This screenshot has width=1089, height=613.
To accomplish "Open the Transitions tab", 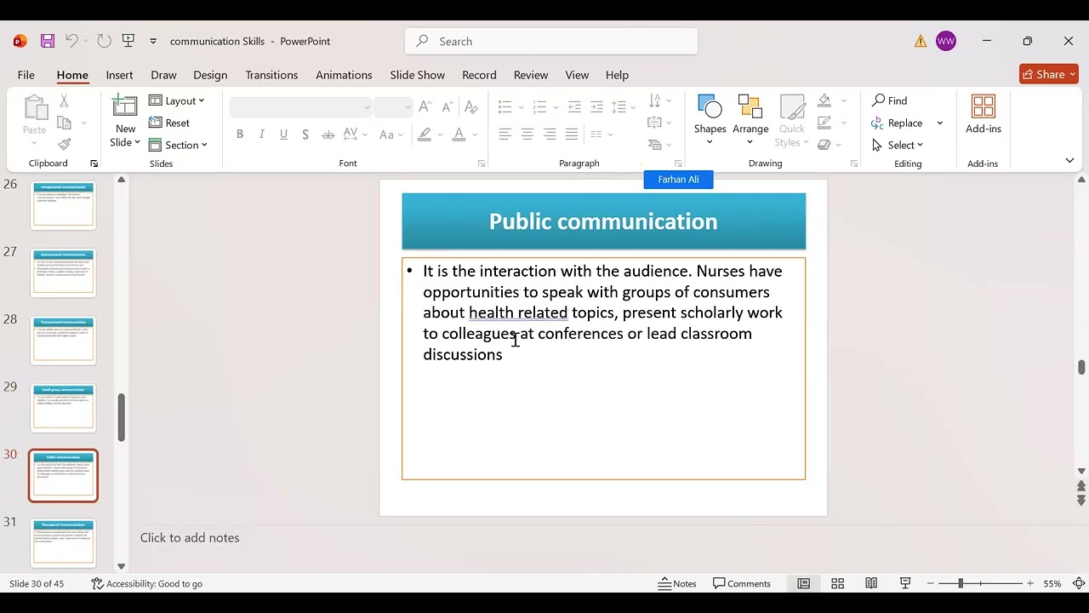I will pyautogui.click(x=271, y=75).
